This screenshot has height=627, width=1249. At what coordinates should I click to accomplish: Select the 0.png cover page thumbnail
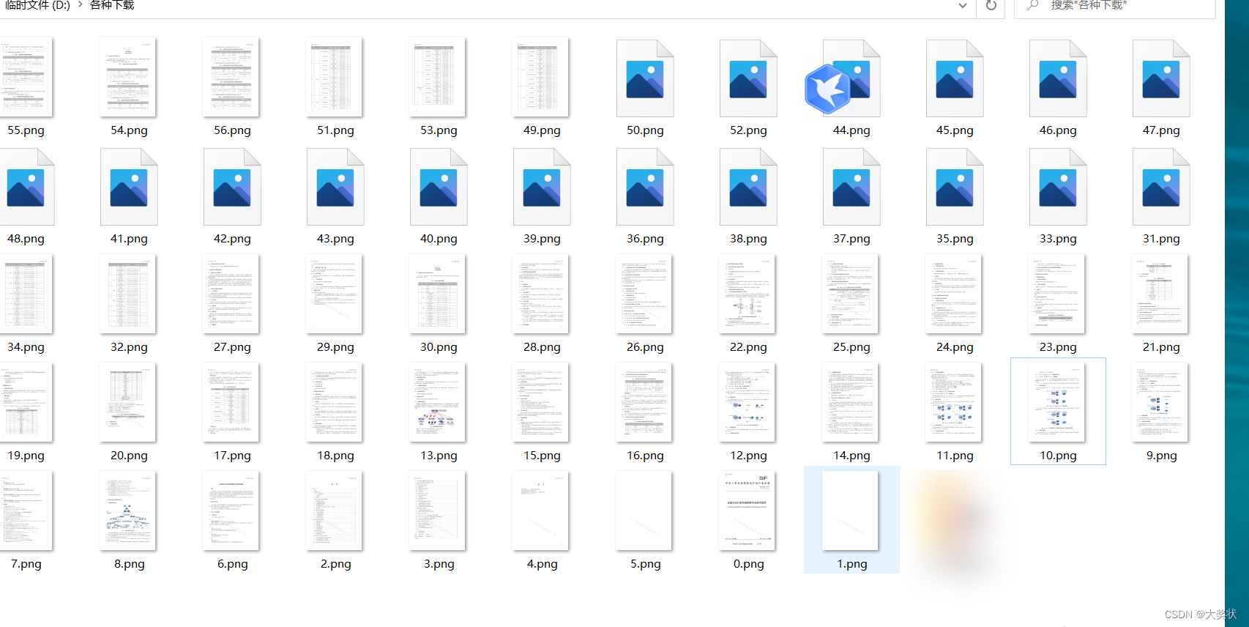pos(747,511)
